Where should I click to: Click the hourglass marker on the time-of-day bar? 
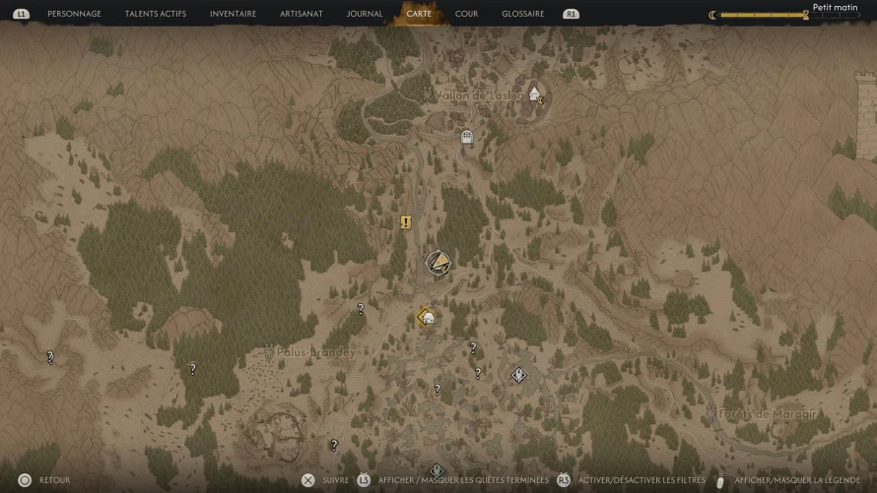coord(805,15)
